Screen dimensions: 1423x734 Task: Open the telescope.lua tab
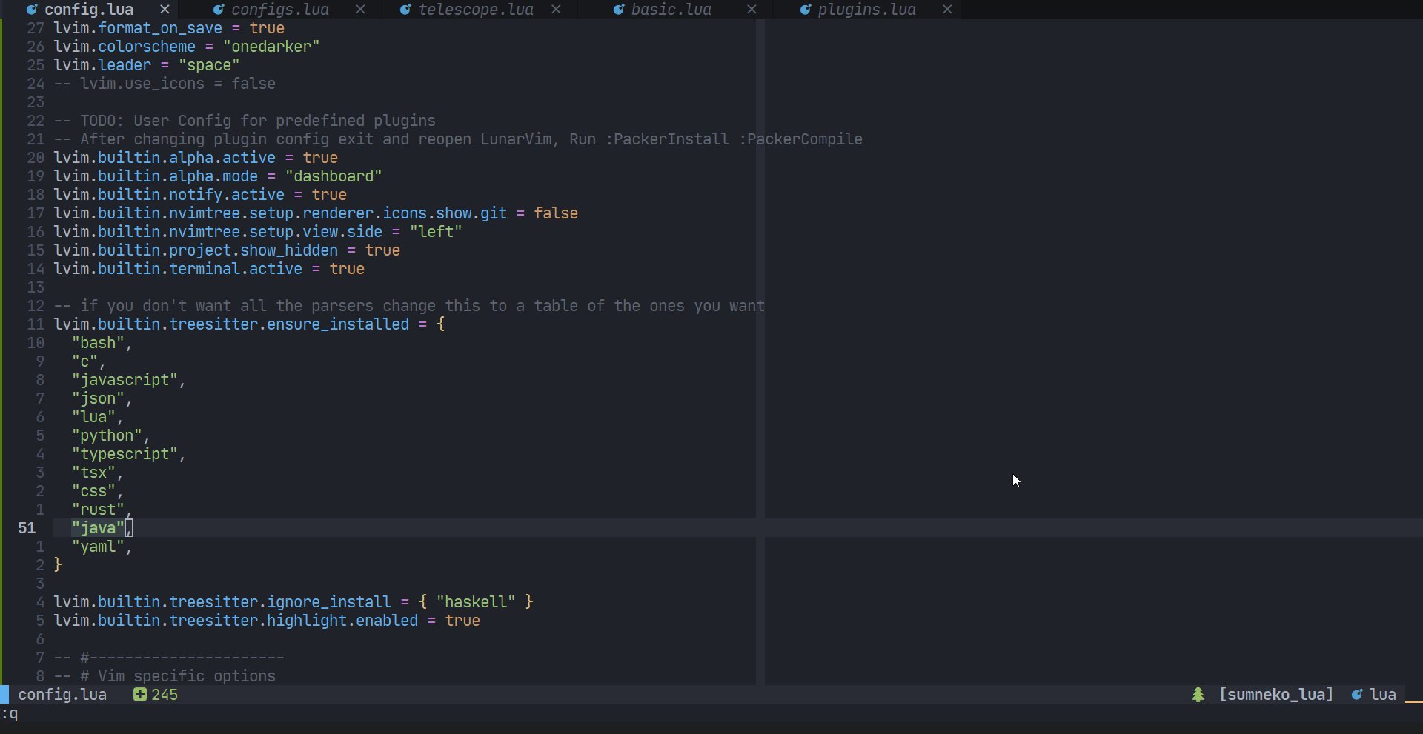pos(476,10)
